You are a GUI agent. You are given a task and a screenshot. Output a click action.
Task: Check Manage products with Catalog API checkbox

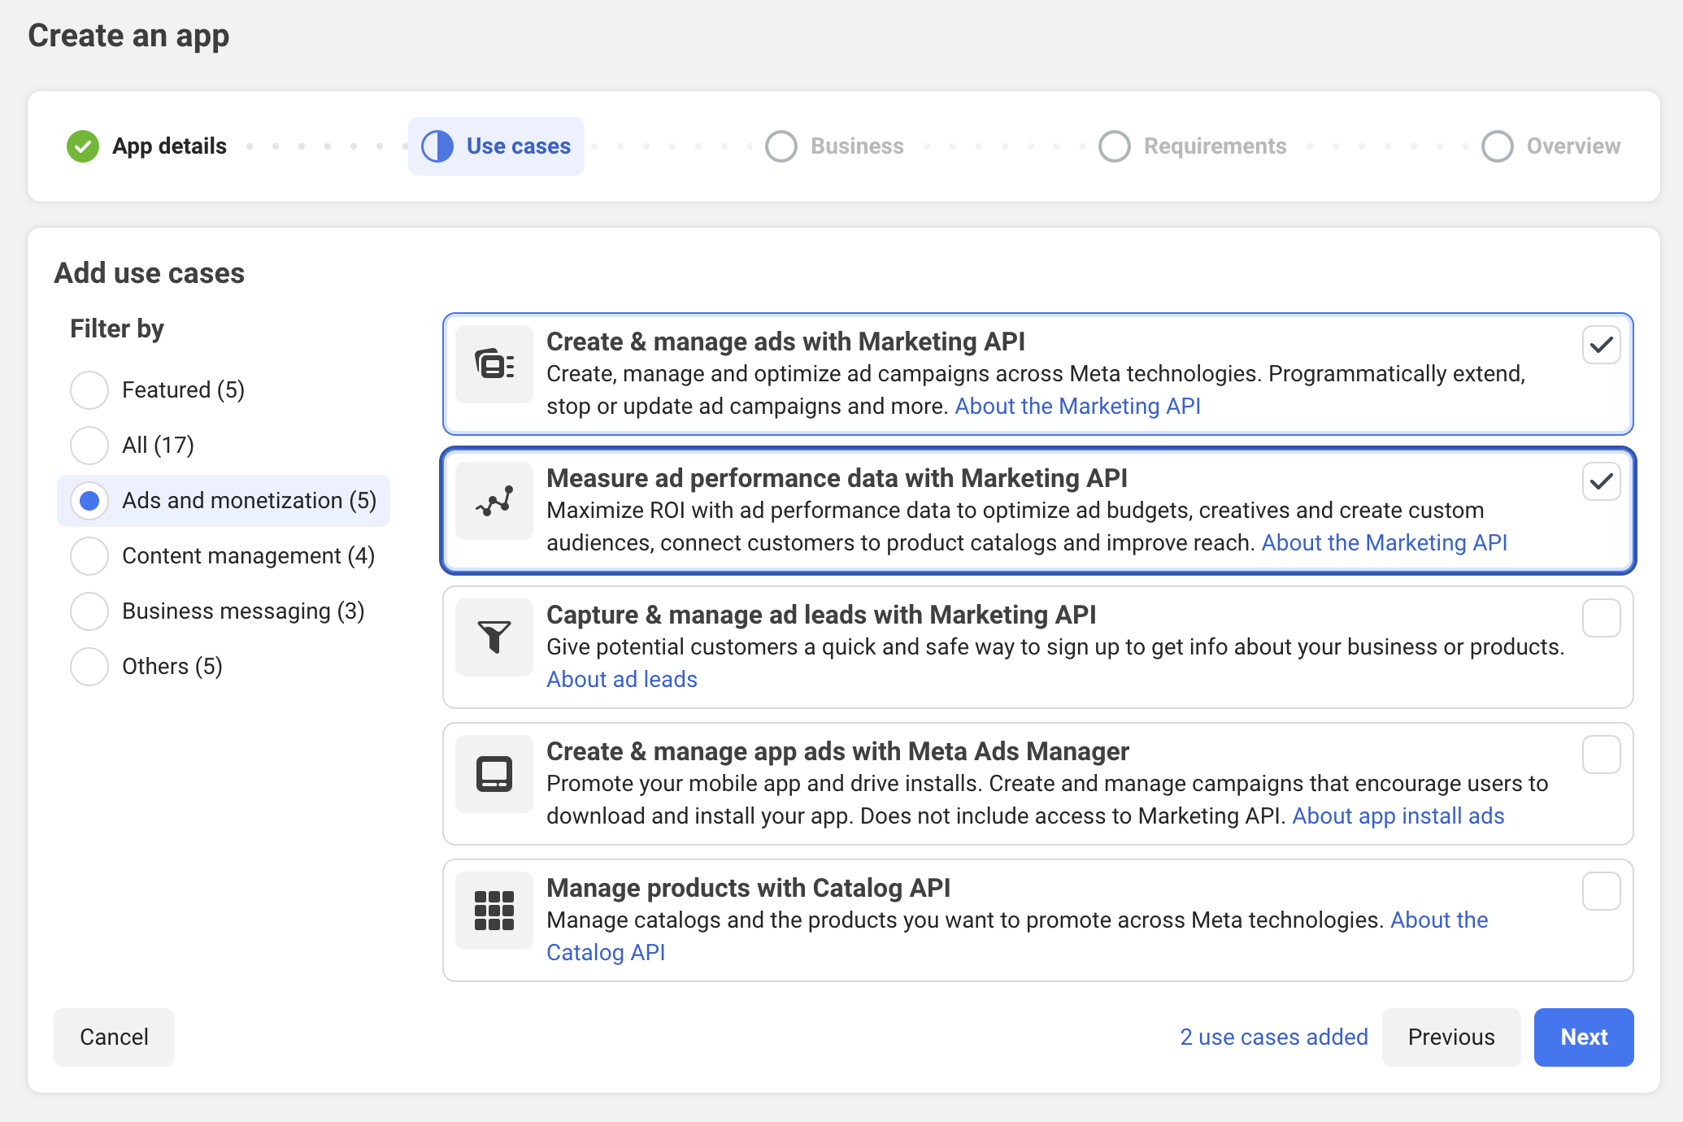tap(1601, 891)
